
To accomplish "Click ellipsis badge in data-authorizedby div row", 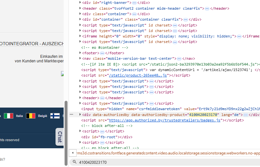I will click(246, 115).
